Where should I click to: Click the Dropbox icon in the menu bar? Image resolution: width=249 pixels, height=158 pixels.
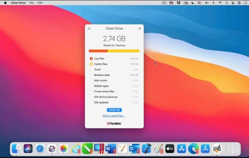pos(178,2)
